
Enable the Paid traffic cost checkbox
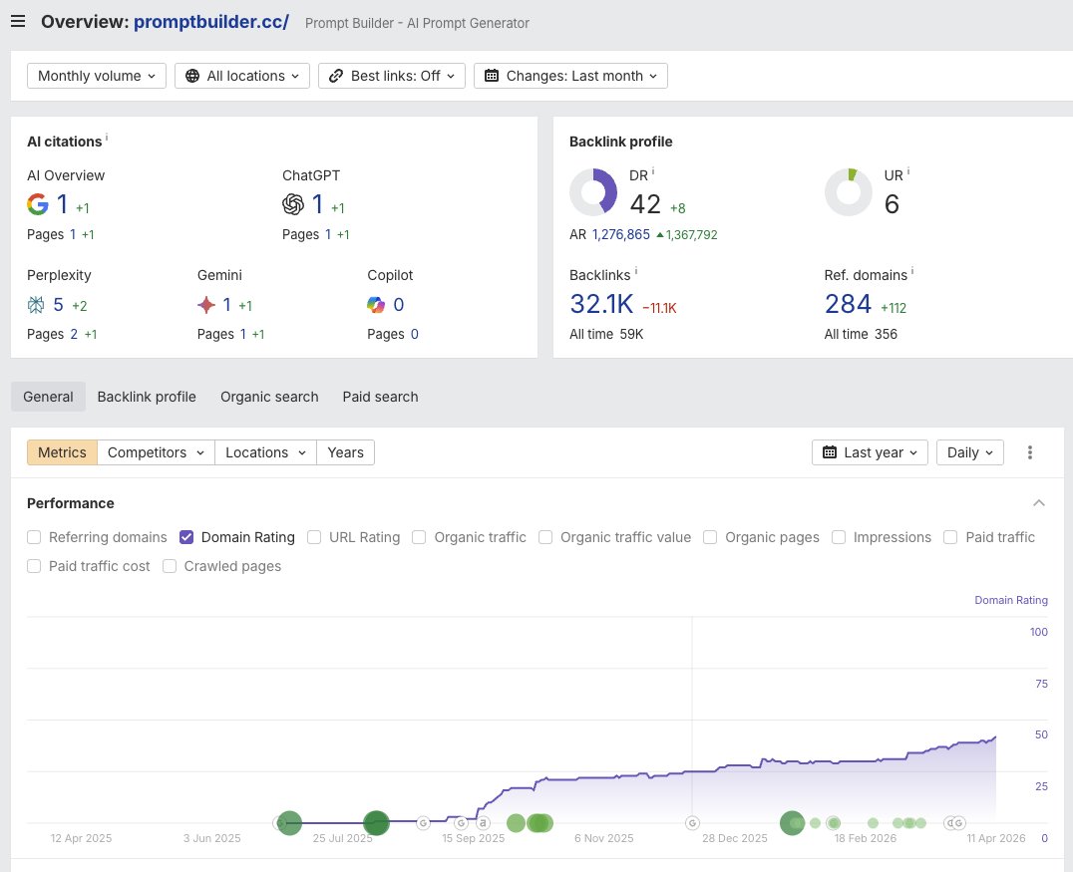pos(34,566)
